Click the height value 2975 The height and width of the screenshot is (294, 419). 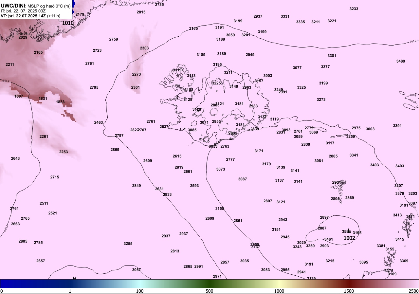(356, 128)
